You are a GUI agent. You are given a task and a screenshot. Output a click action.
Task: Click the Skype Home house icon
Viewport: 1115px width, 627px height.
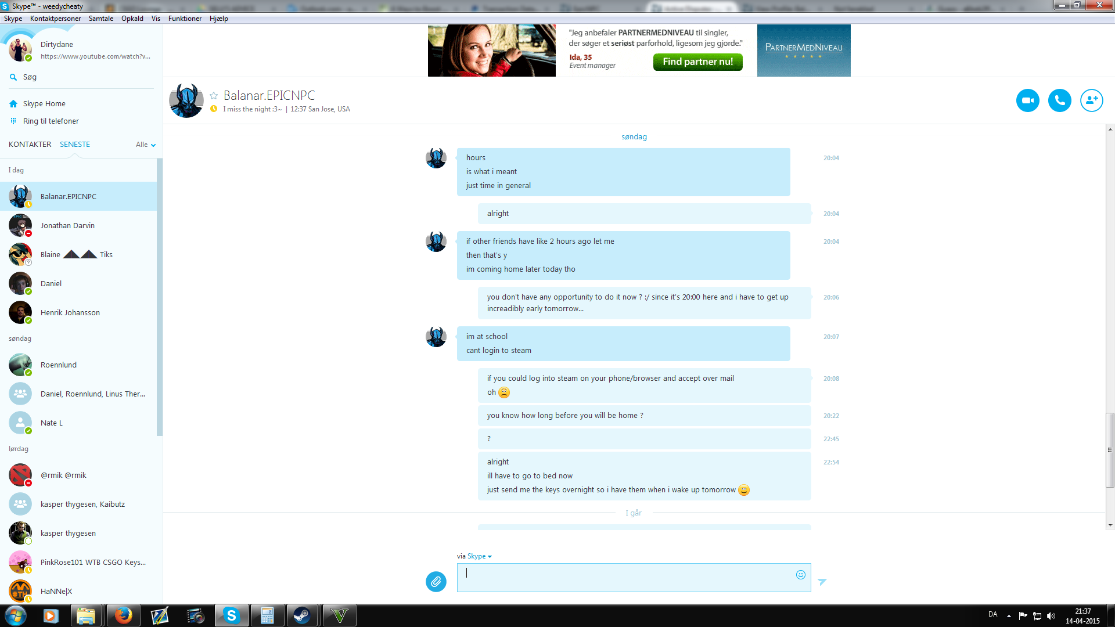pyautogui.click(x=13, y=104)
